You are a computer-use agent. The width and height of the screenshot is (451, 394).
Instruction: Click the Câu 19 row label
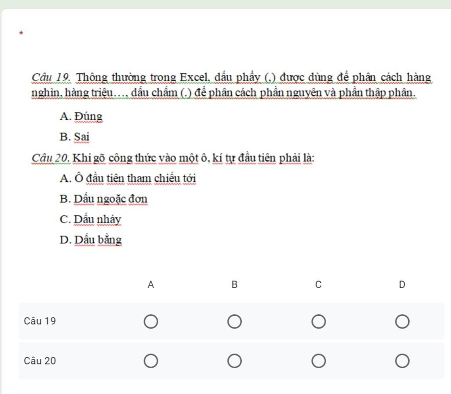pos(40,321)
